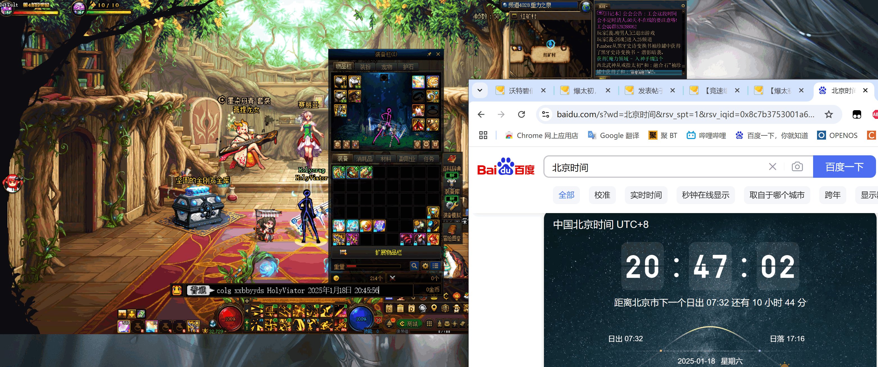Image resolution: width=878 pixels, height=367 pixels.
Task: Expand the skill bar left arrow
Action: coord(247,311)
